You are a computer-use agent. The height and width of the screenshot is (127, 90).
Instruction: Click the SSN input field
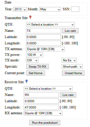click(75, 9)
